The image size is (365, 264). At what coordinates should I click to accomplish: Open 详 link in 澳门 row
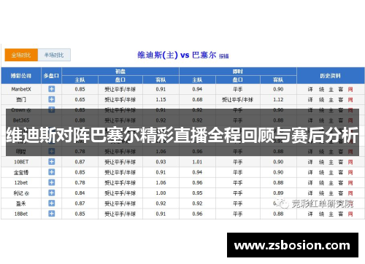(x=310, y=100)
